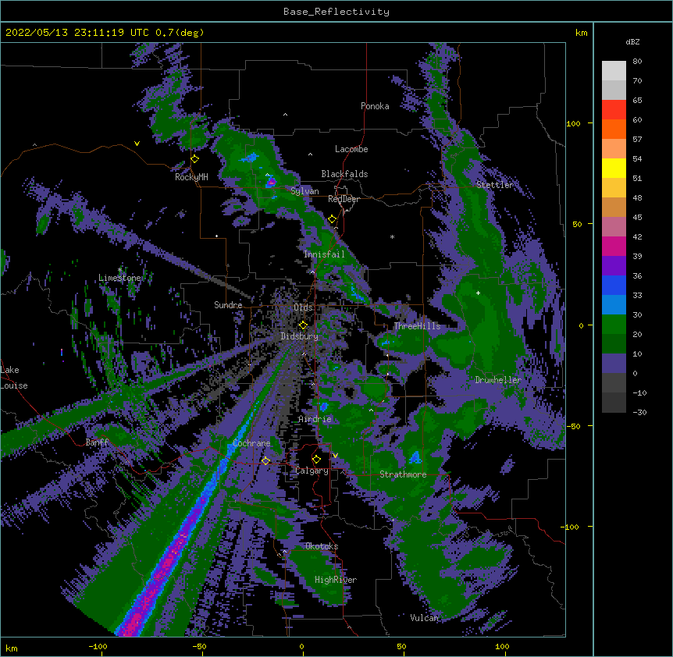Click the yellow diamond marker between Olds and Didsbury
Screen dimensions: 673x657
tap(303, 325)
